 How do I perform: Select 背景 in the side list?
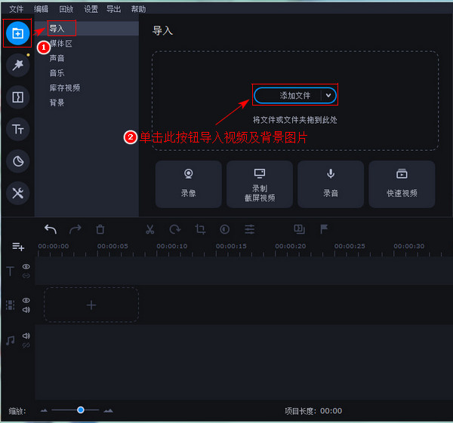[57, 103]
